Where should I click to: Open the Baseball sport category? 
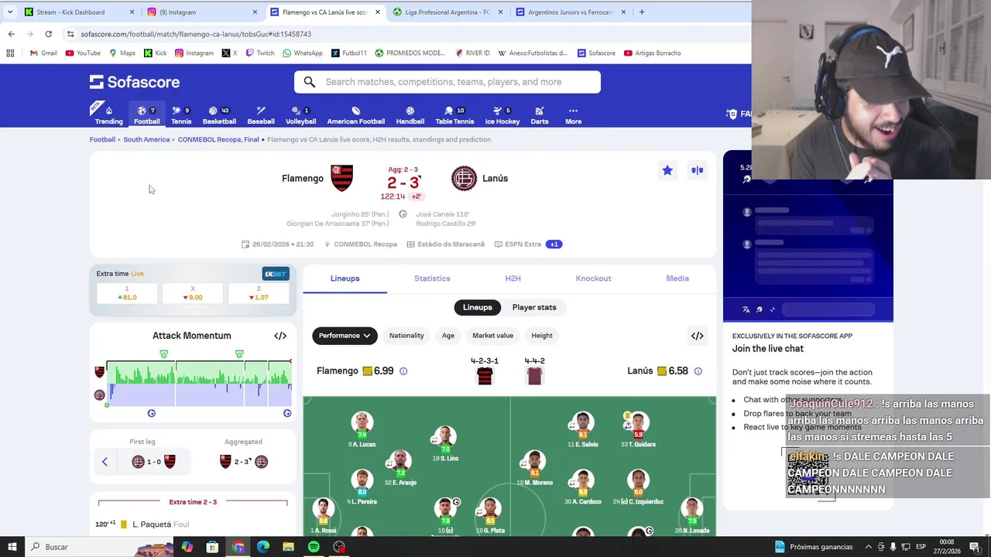tap(261, 115)
